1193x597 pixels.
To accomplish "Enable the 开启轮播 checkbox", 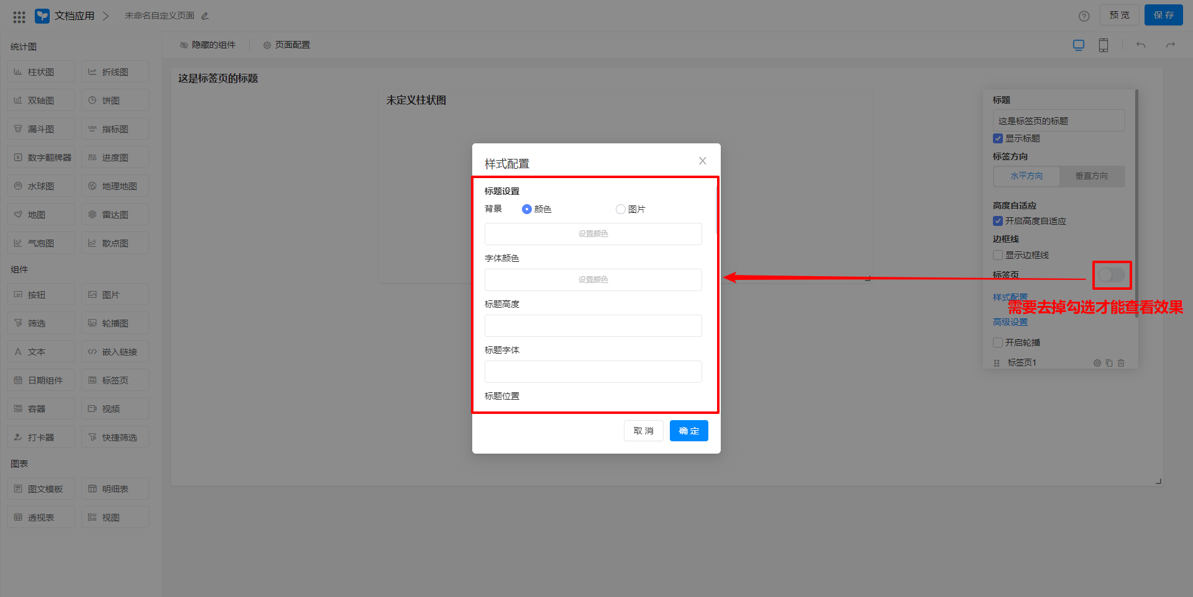I will (997, 342).
